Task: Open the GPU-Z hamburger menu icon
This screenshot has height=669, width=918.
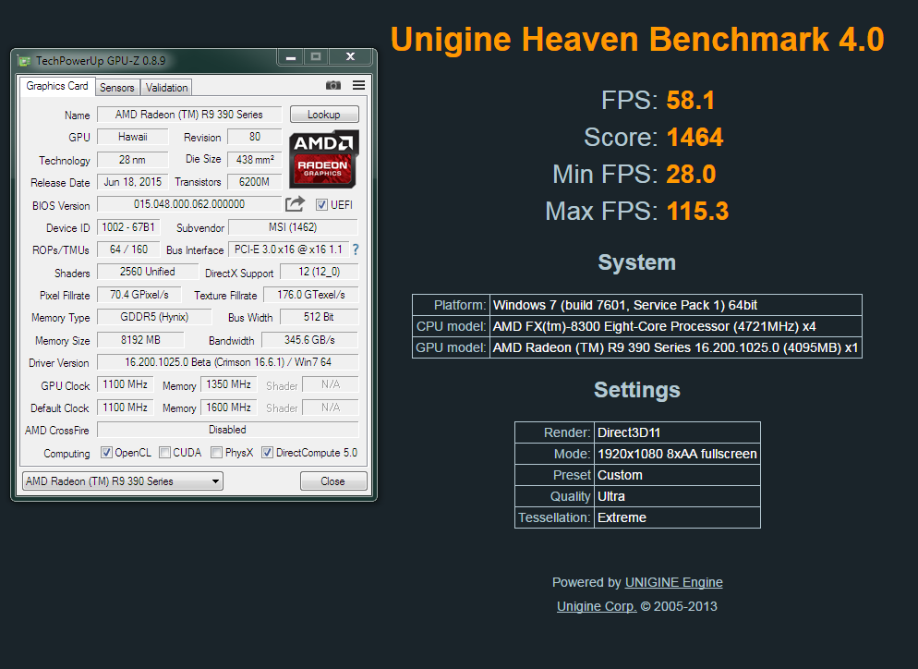Action: click(x=359, y=86)
